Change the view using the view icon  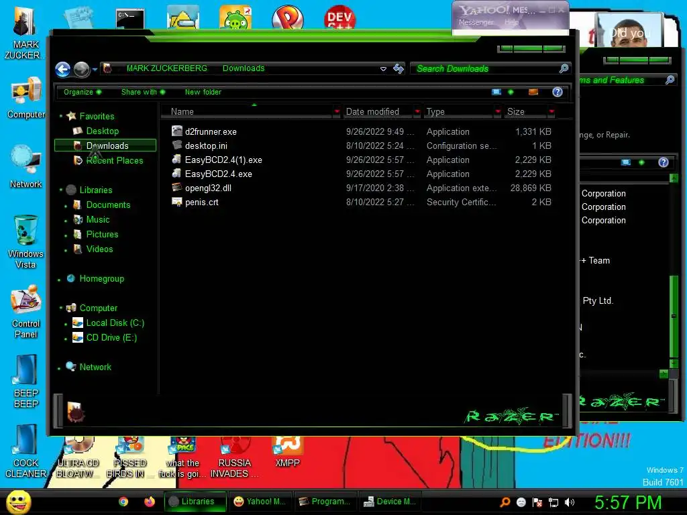tap(496, 92)
